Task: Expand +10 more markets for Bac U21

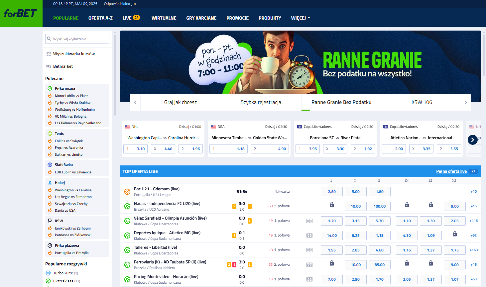Action: click(x=474, y=192)
